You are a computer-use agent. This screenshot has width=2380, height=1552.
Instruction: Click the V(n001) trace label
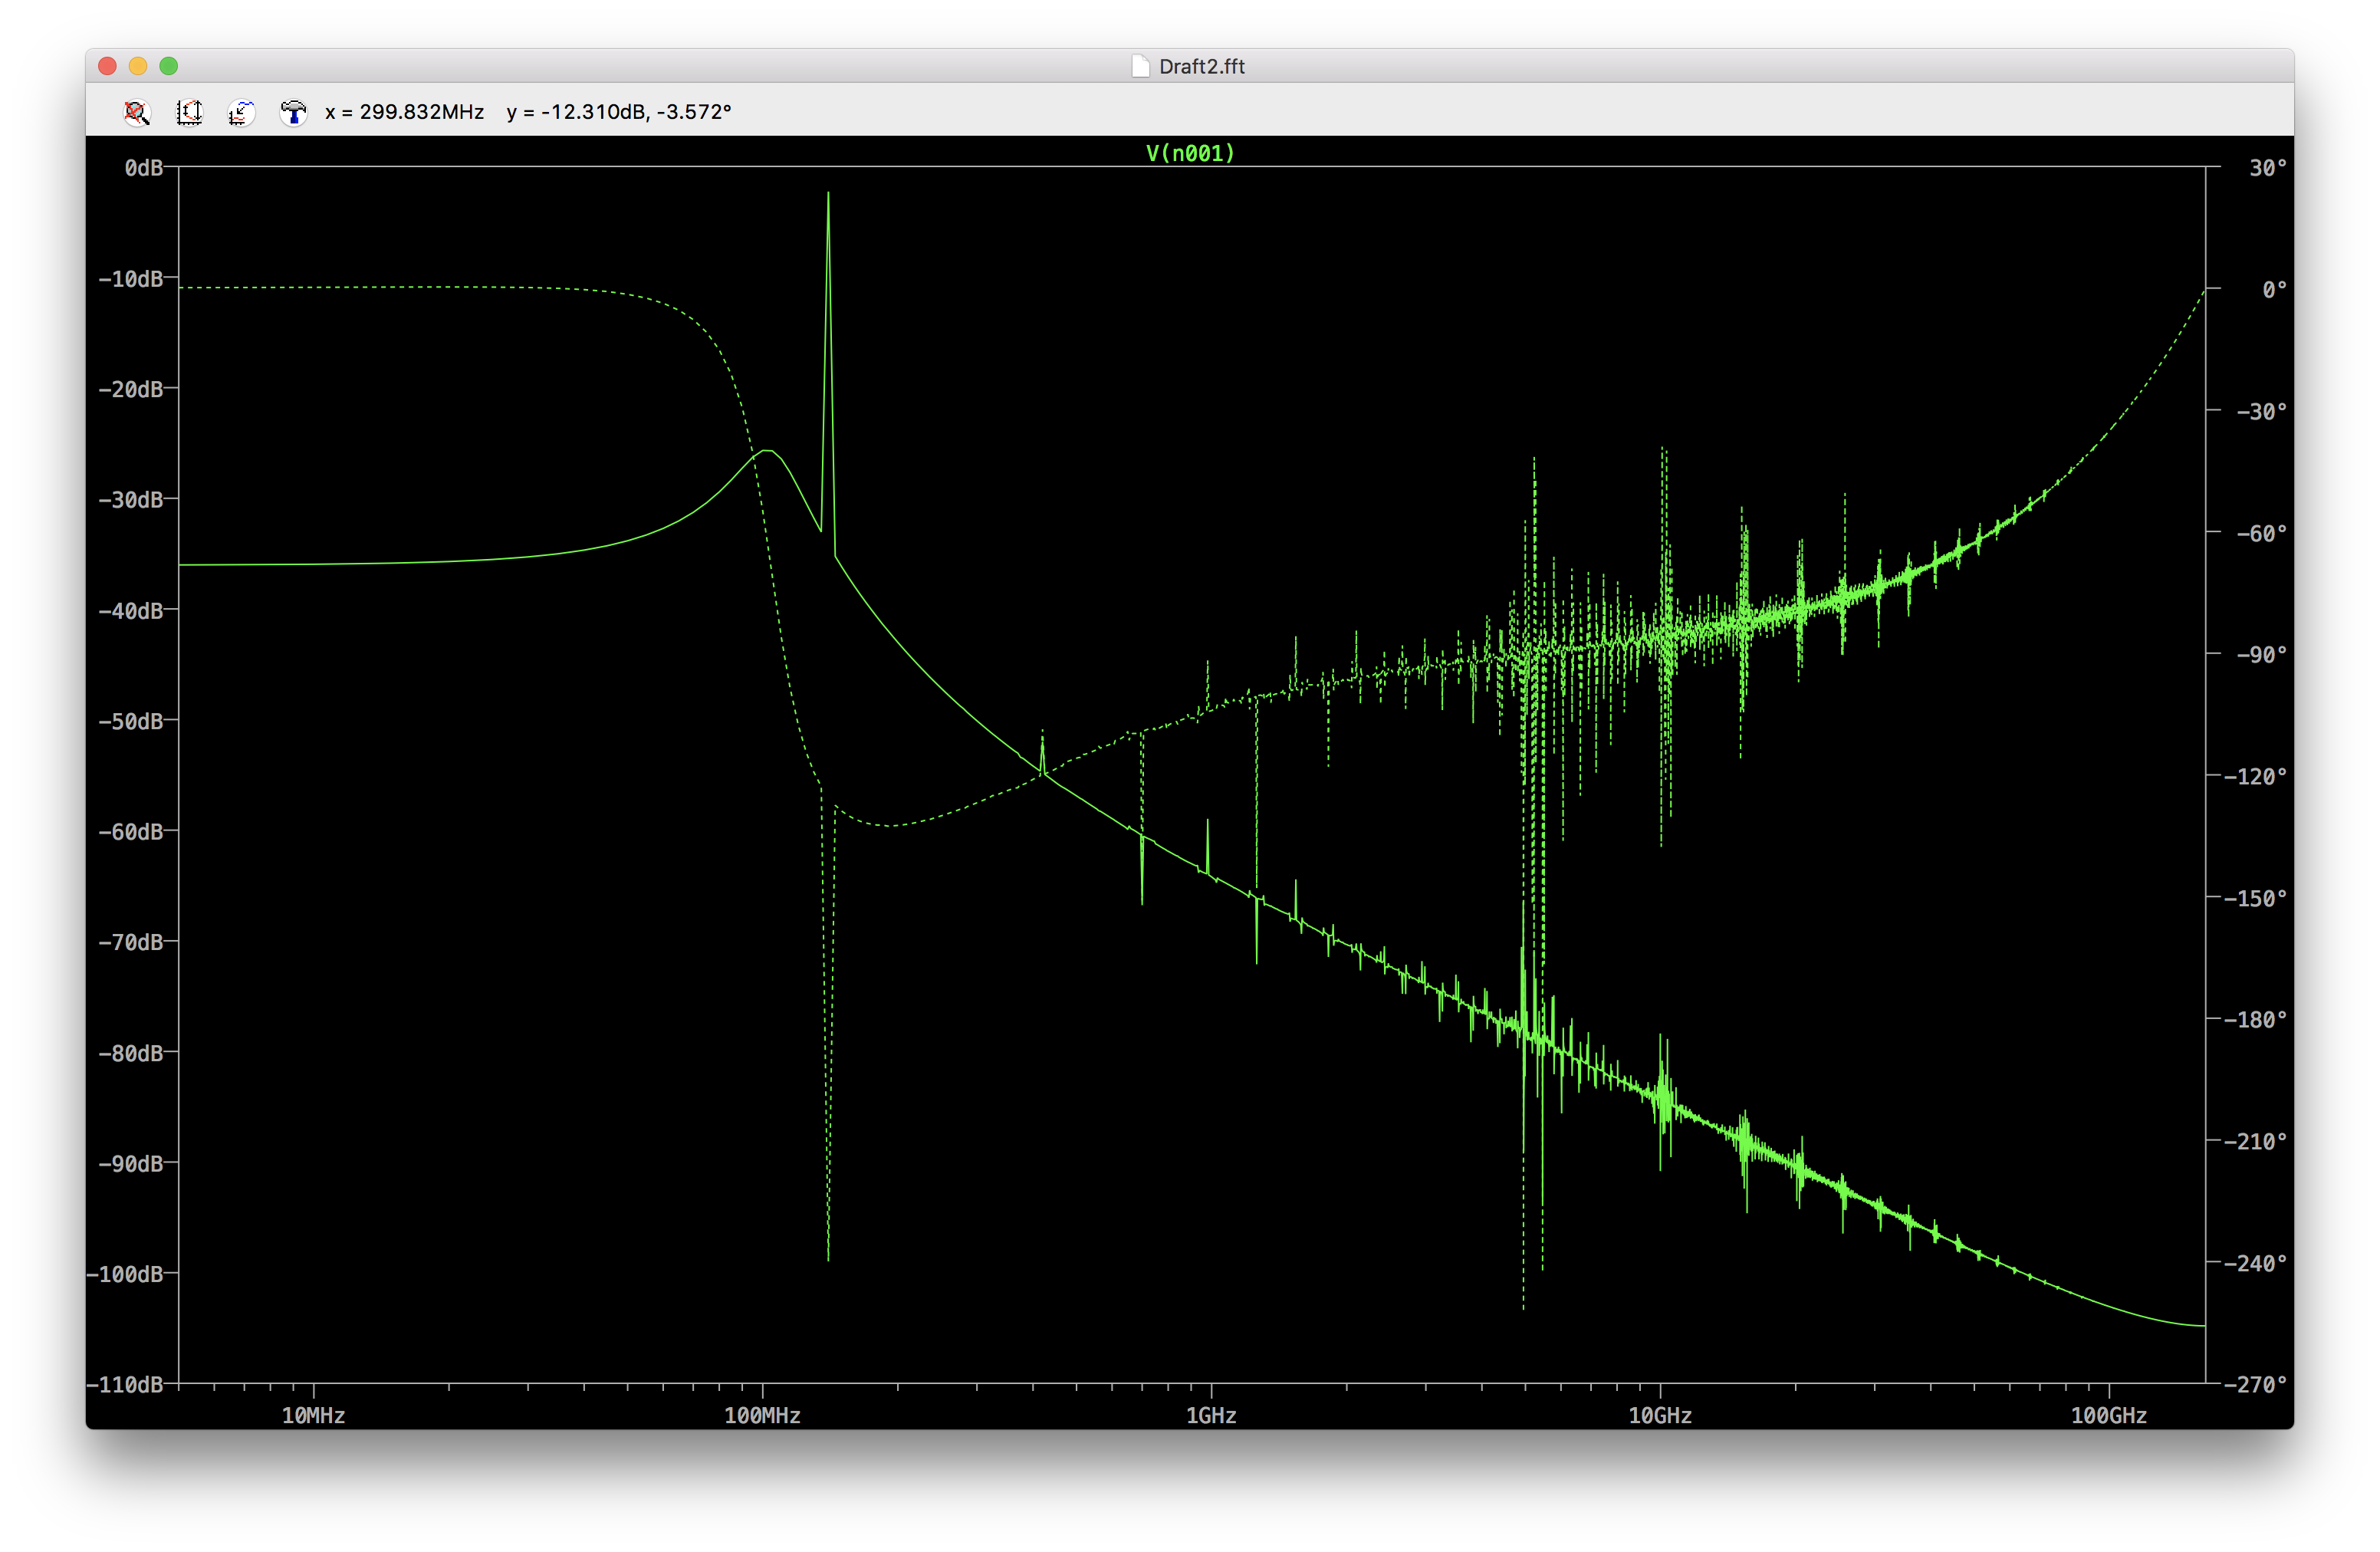tap(1190, 153)
